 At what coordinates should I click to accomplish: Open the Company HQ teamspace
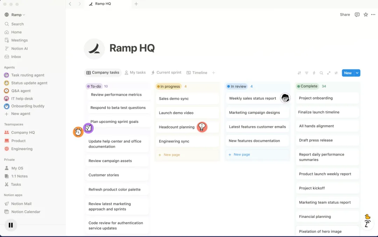(x=20, y=132)
